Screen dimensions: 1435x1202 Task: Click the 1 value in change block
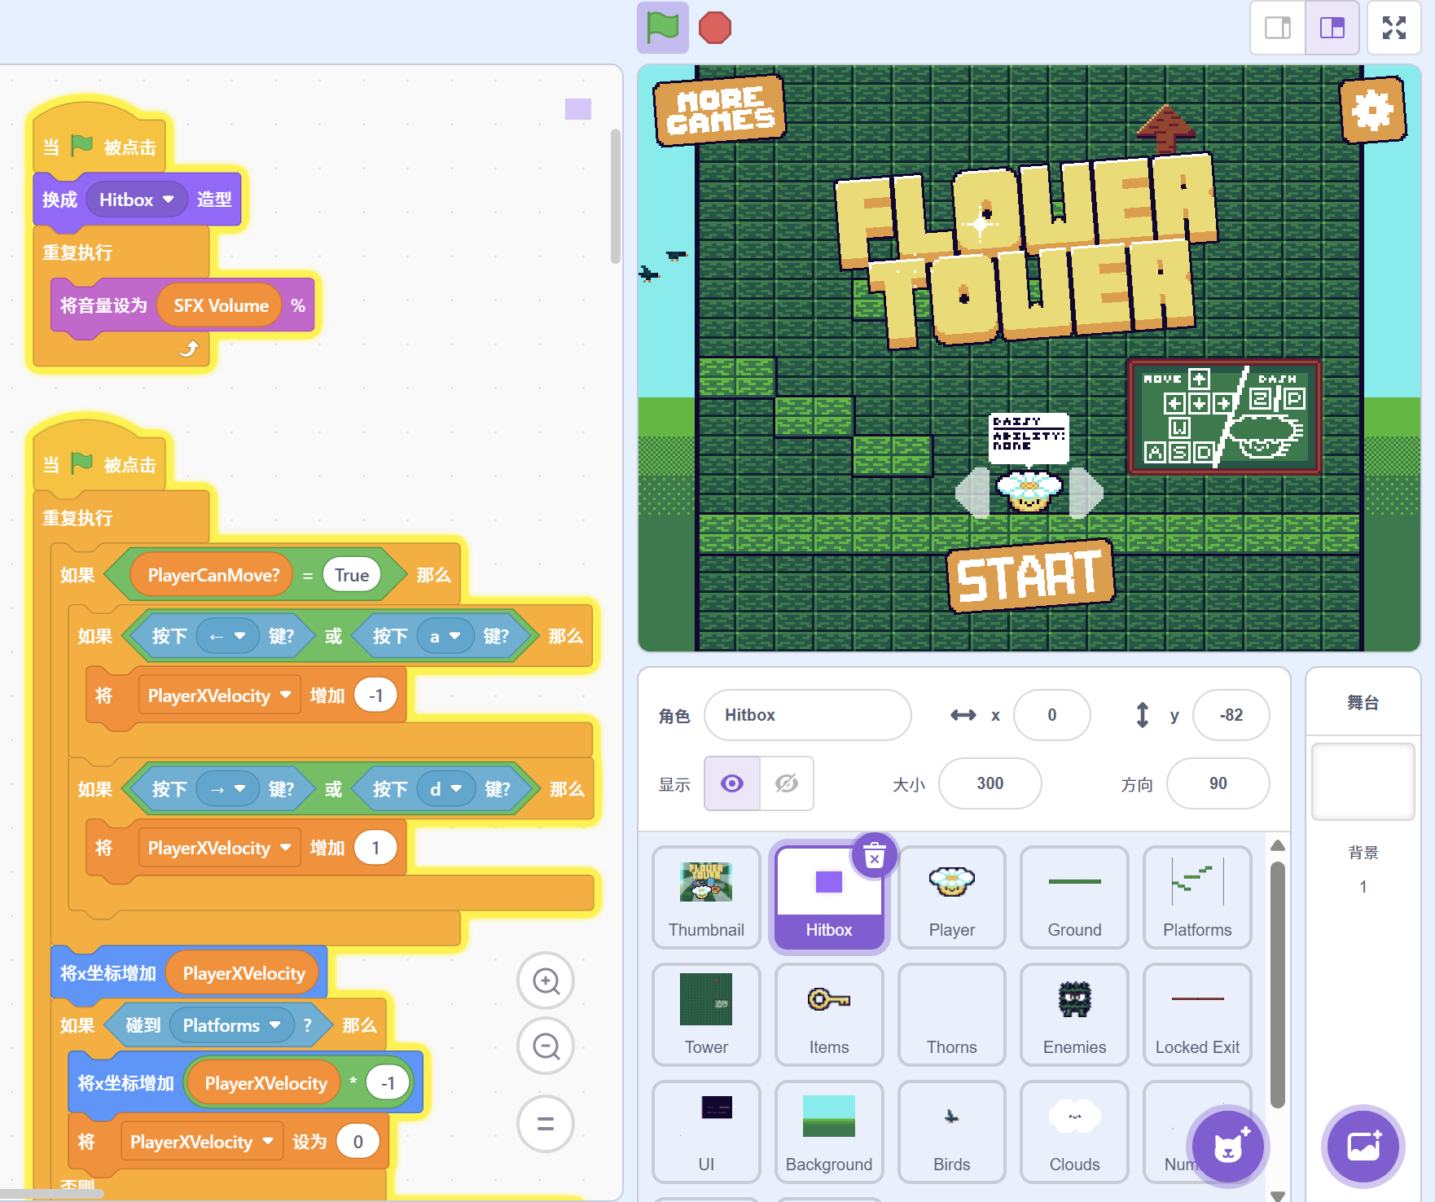tap(375, 848)
